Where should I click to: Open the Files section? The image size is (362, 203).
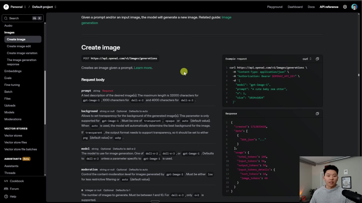click(x=8, y=99)
